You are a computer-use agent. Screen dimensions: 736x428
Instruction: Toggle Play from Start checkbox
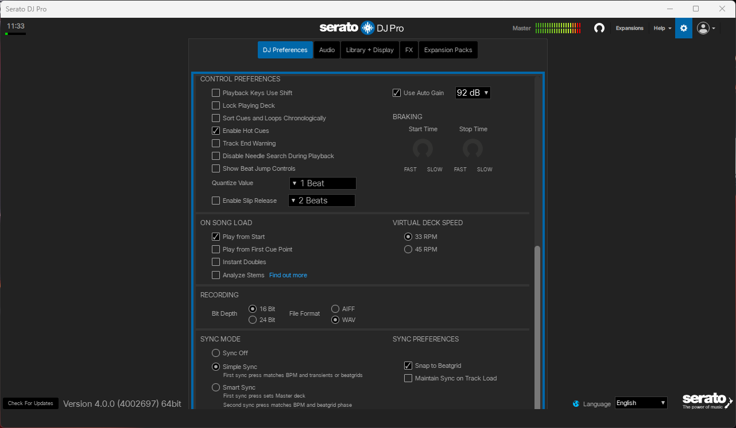(x=216, y=237)
